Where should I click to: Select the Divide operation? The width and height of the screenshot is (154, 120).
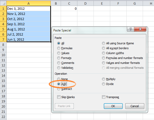tap(104, 84)
